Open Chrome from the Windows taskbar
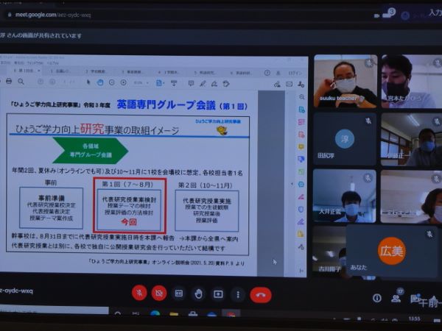Image resolution: width=442 pixels, height=331 pixels. (x=231, y=313)
